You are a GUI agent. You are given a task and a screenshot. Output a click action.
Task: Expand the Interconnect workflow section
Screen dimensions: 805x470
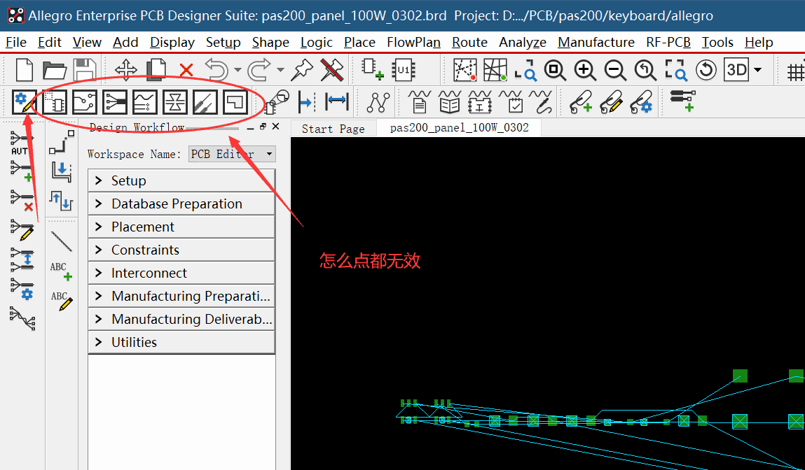point(181,273)
